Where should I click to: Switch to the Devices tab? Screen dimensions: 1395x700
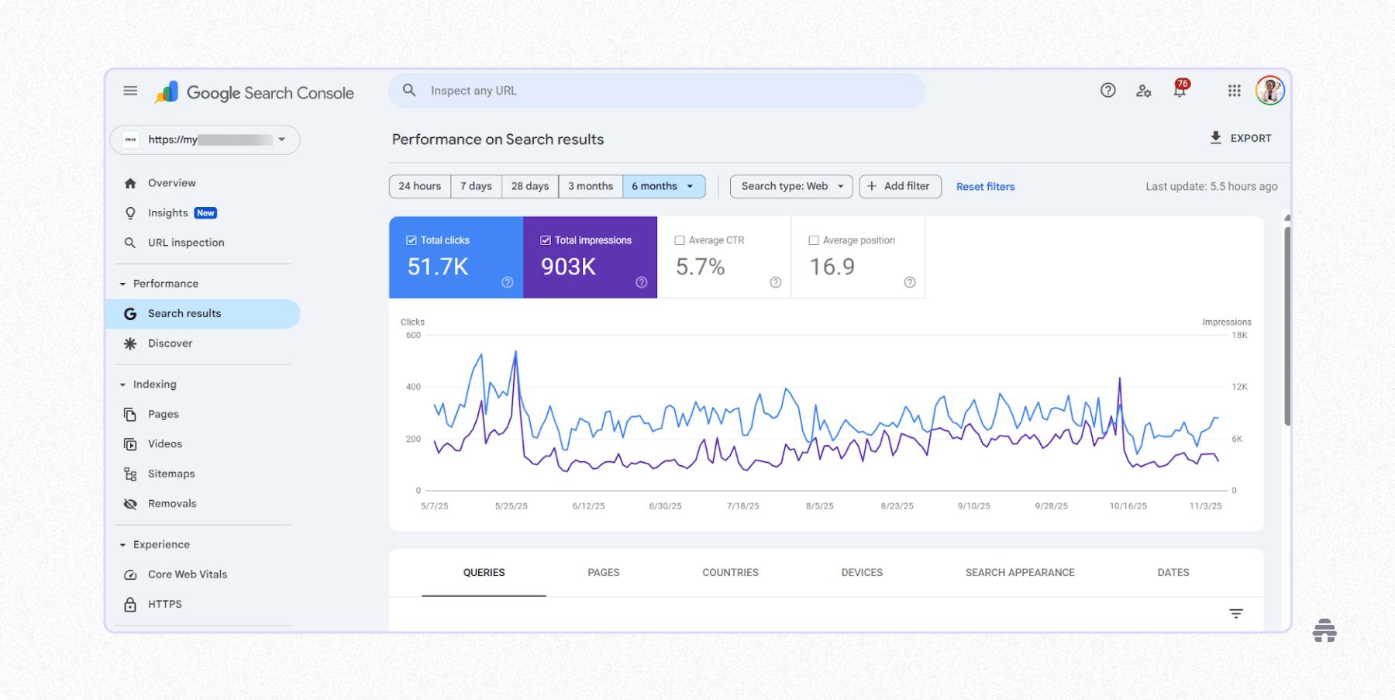(862, 573)
